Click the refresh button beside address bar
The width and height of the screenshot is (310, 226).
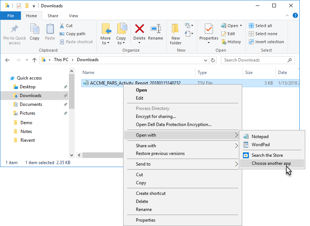coord(213,60)
